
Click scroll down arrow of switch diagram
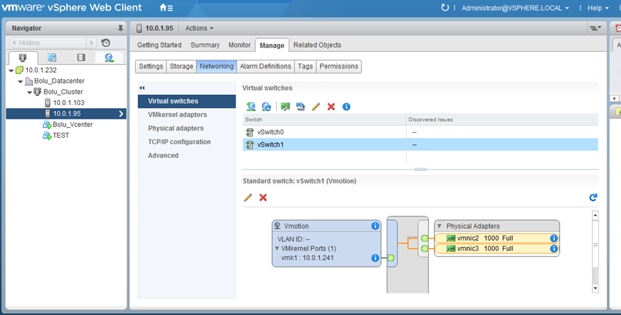click(595, 288)
